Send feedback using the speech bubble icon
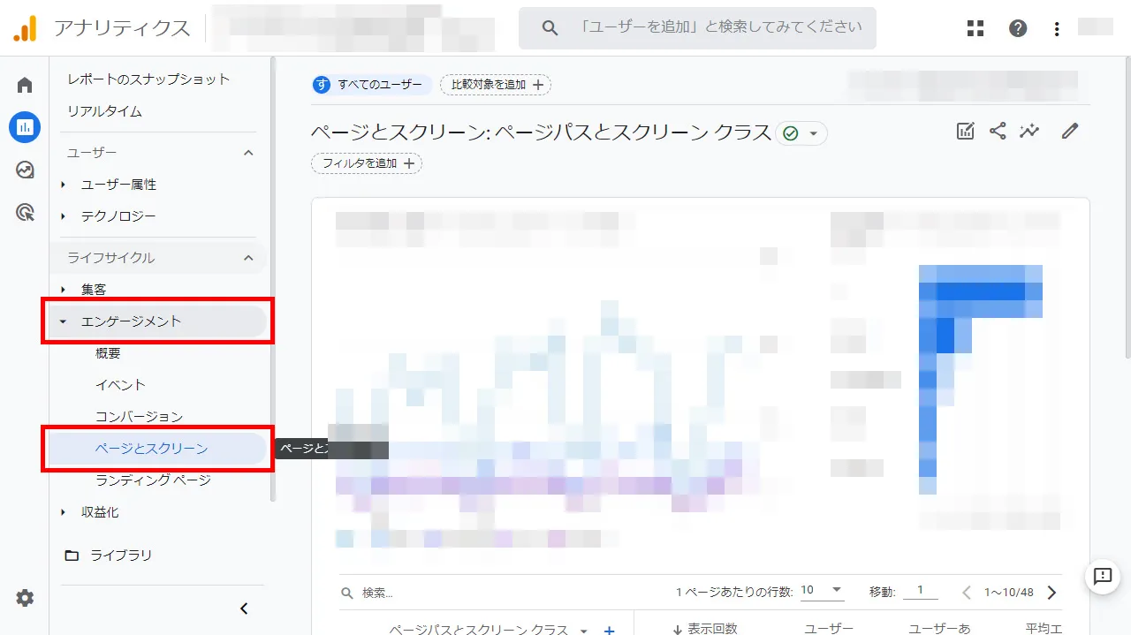This screenshot has width=1131, height=635. (1101, 578)
